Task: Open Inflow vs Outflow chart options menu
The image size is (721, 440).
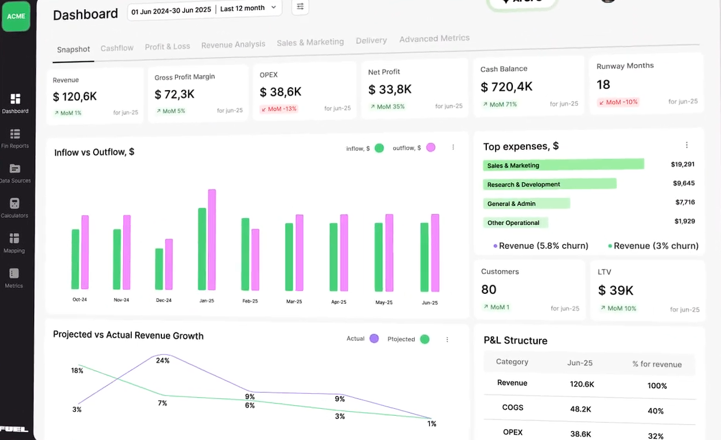Action: pos(453,147)
